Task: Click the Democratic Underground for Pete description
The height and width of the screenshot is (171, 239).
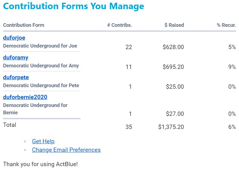Action: click(41, 85)
